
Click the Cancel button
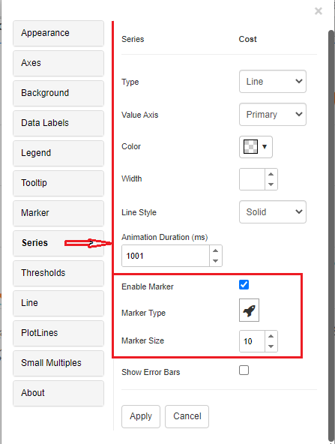point(187,416)
